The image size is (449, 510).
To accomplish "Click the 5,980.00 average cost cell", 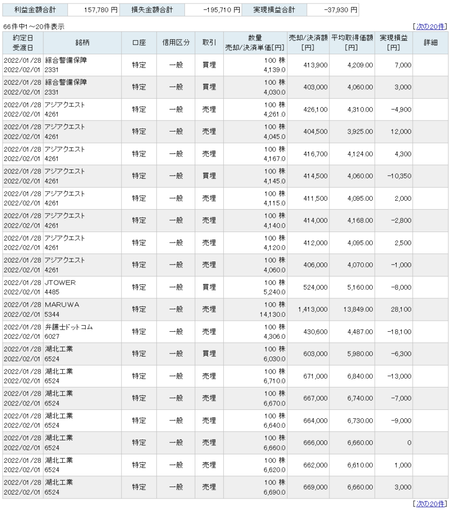I will coord(352,354).
